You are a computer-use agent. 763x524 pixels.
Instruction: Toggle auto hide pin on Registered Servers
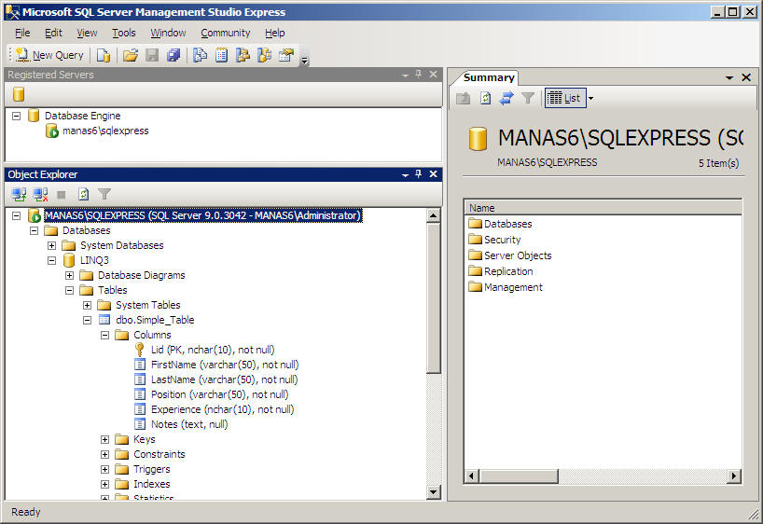click(419, 75)
